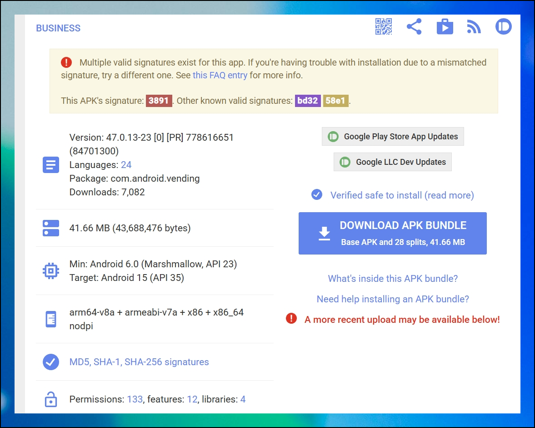This screenshot has width=535, height=428.
Task: Click the permissions lock icon
Action: point(51,399)
